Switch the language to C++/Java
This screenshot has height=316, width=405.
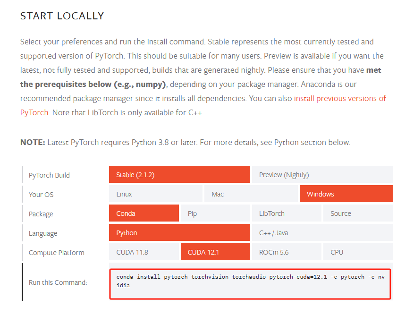click(x=322, y=232)
